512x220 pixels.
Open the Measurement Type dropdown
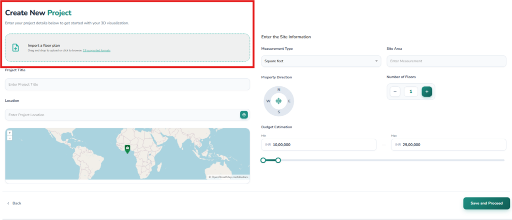coord(320,61)
